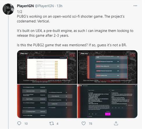Open the top-left job listings image
The width and height of the screenshot is (145, 129).
[x=47, y=67]
